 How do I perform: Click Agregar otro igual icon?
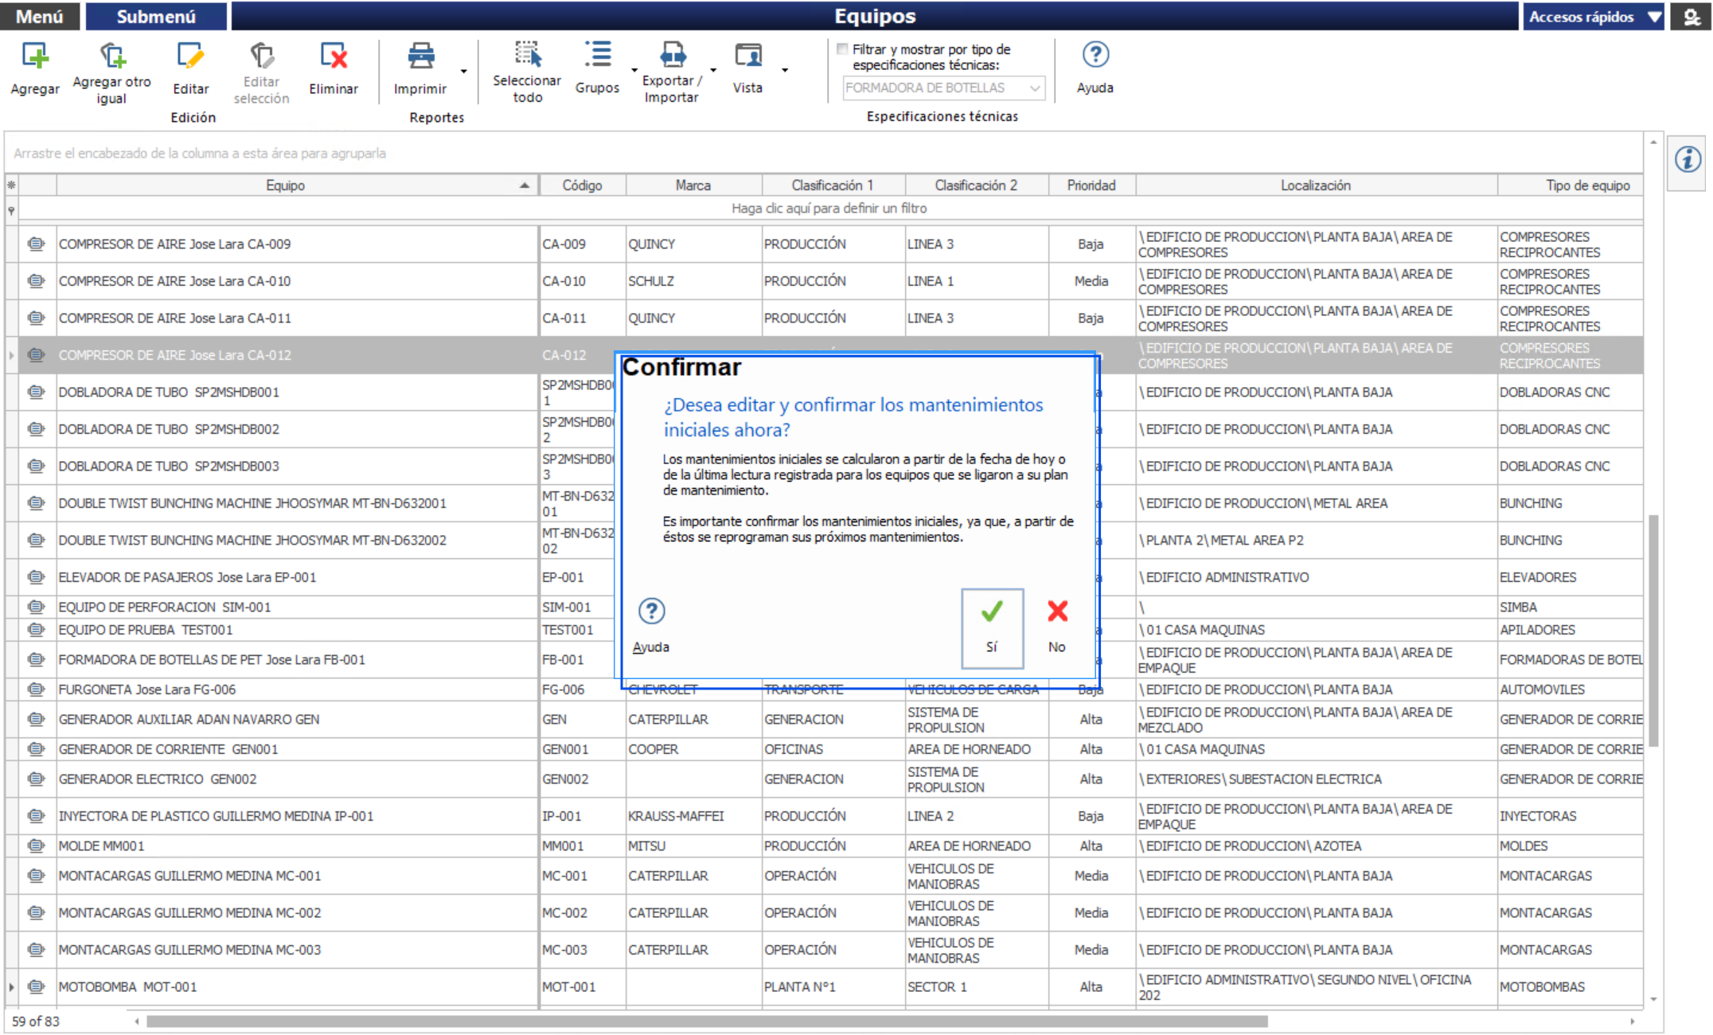(112, 56)
